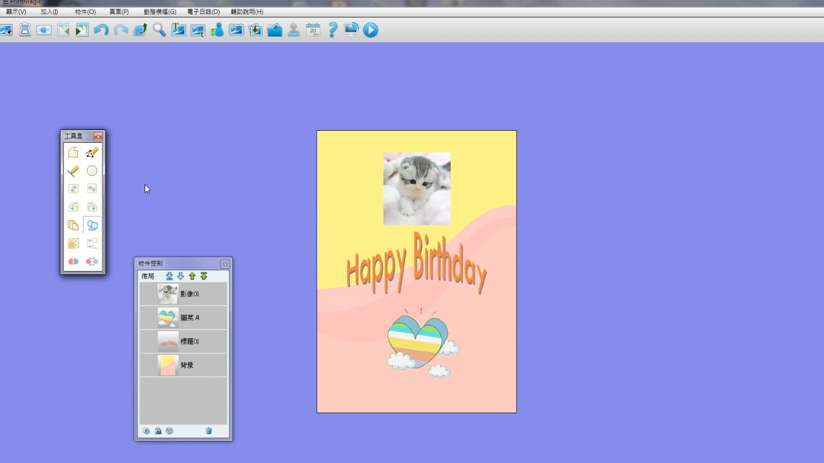The height and width of the screenshot is (463, 824).
Task: Click the lock icon at panel bottom
Action: (x=158, y=431)
